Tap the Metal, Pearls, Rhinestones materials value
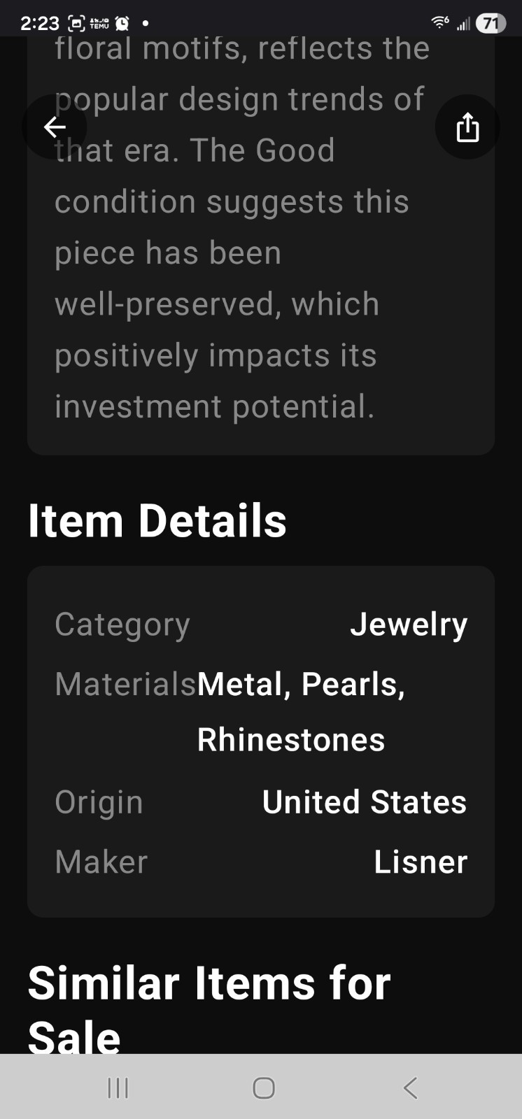 [302, 712]
